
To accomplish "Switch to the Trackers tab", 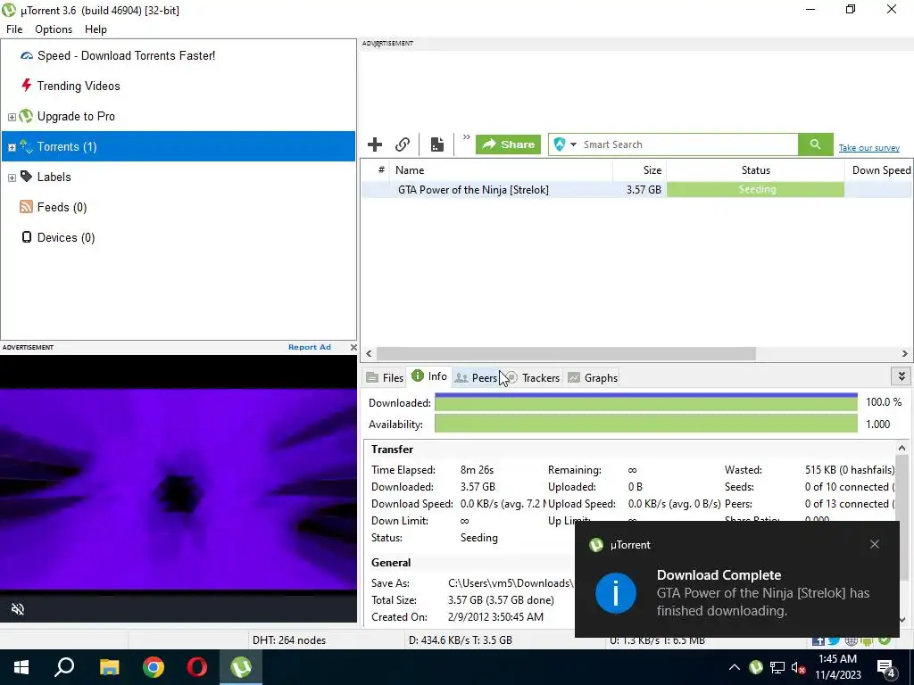I will pyautogui.click(x=534, y=378).
